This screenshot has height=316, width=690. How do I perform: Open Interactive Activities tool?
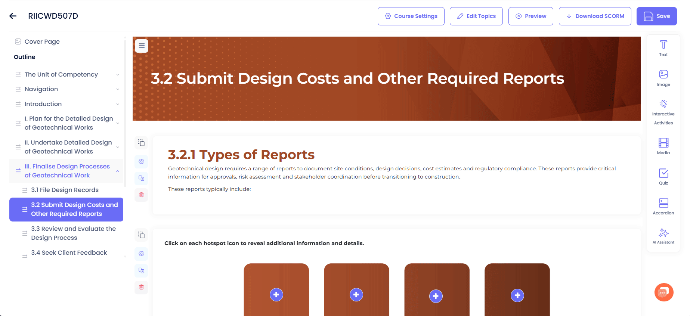663,112
